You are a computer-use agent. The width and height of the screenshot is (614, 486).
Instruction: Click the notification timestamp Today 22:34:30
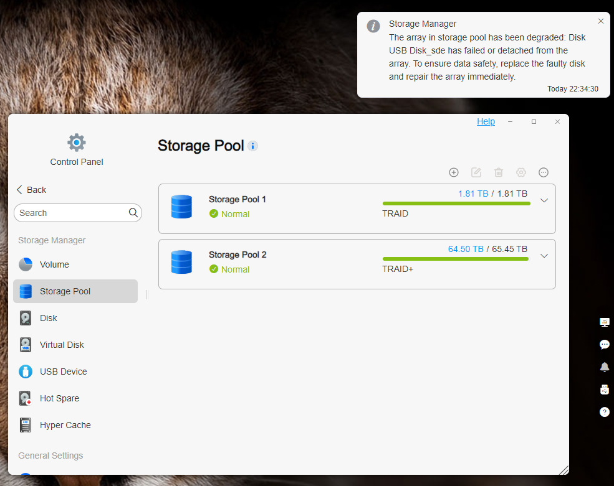coord(572,89)
